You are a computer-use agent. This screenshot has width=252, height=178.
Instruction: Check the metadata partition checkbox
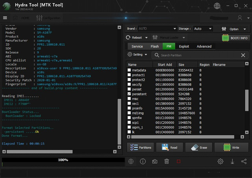pyautogui.click(x=129, y=70)
